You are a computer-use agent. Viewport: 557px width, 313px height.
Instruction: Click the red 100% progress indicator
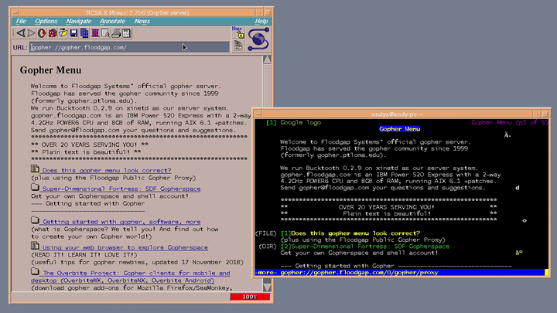(249, 297)
